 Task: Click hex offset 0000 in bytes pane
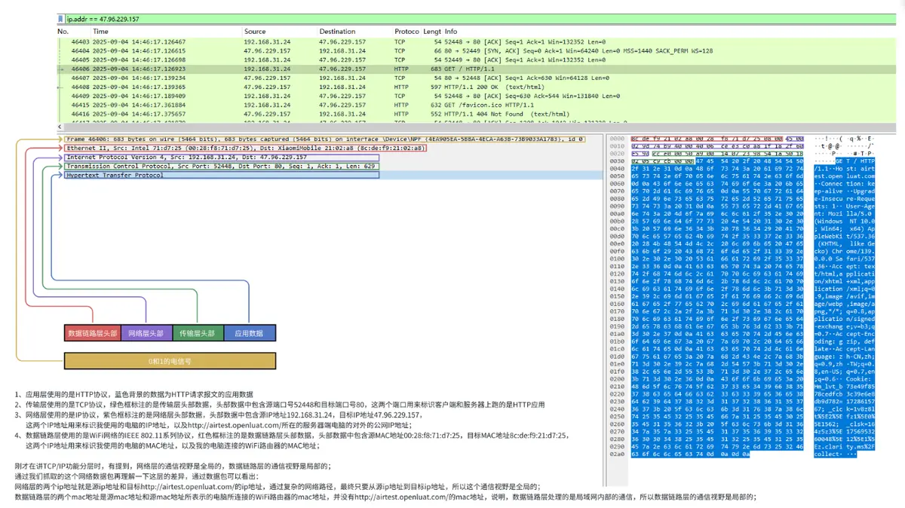[x=617, y=140]
